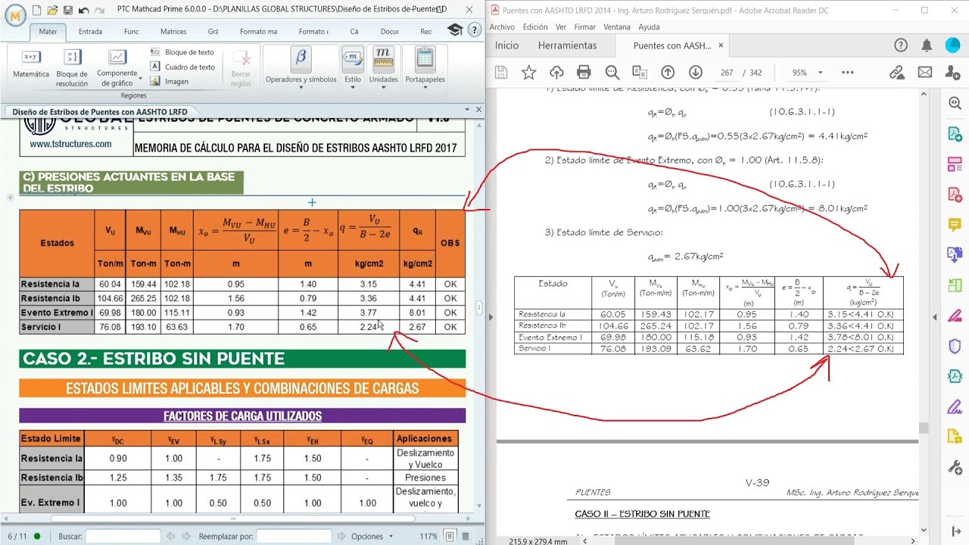Screen dimensions: 969x545
Task: Undo the last action in Mathcad
Action: [x=85, y=11]
